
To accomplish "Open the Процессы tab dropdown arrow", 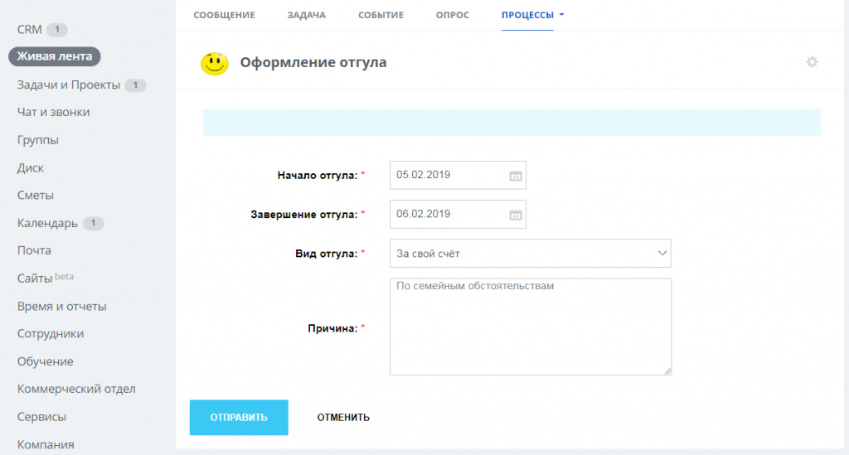I will click(x=561, y=15).
